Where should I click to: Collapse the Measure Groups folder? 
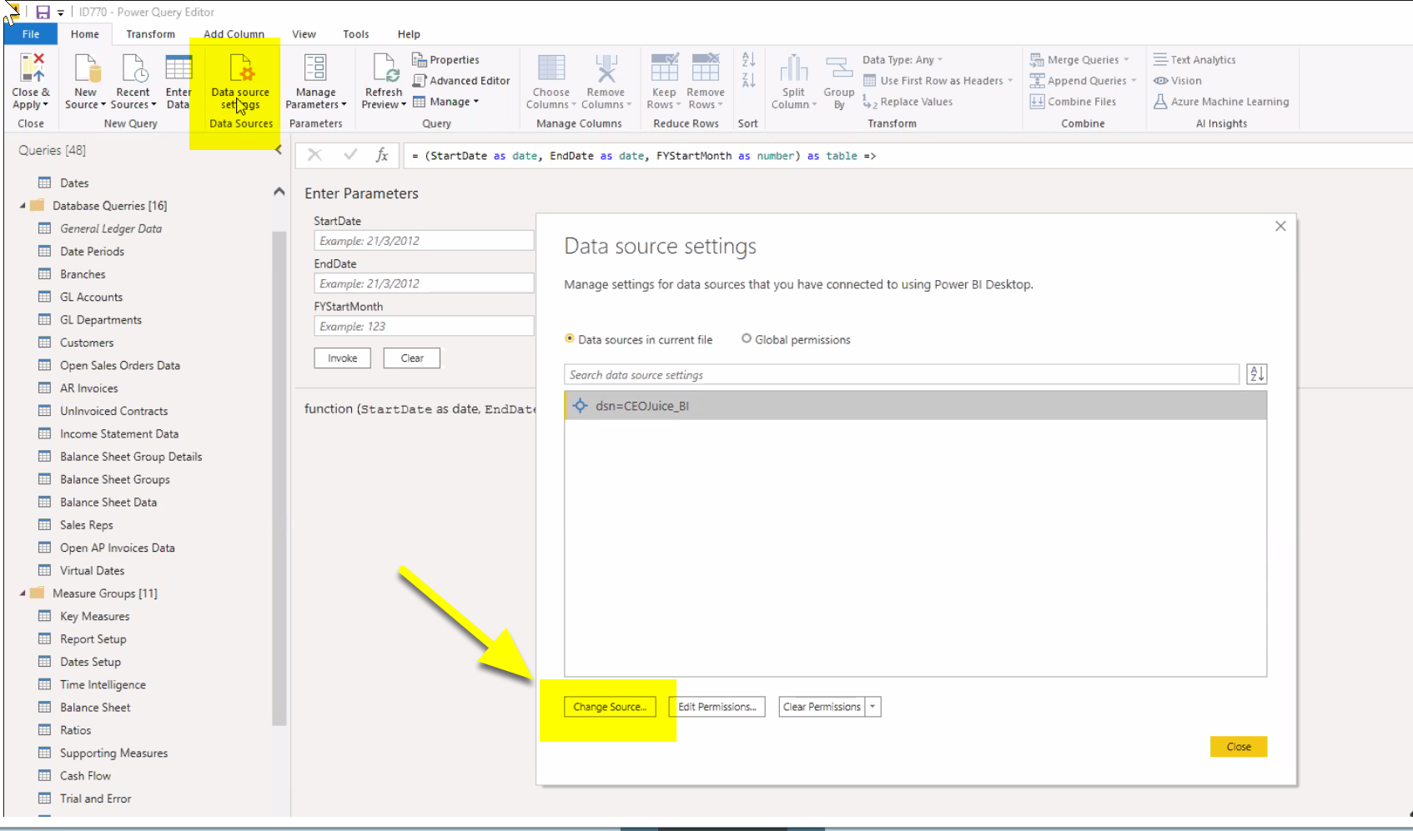pyautogui.click(x=23, y=593)
